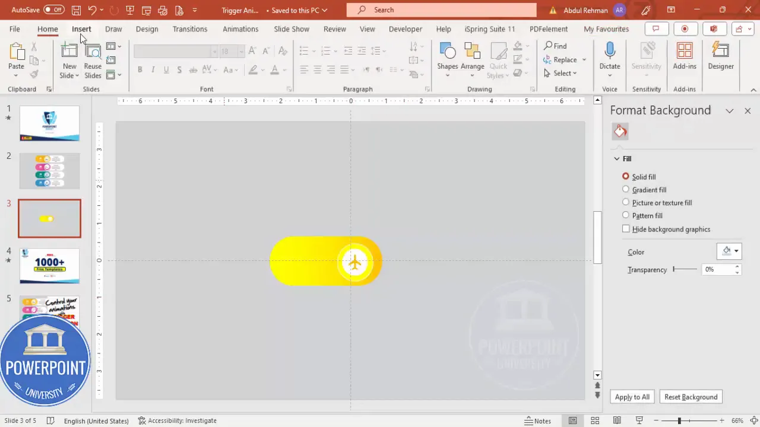
Task: Click the Record button icon in ribbon corner
Action: click(x=685, y=29)
